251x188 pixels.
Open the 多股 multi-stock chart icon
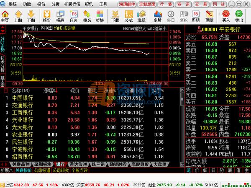158,16
